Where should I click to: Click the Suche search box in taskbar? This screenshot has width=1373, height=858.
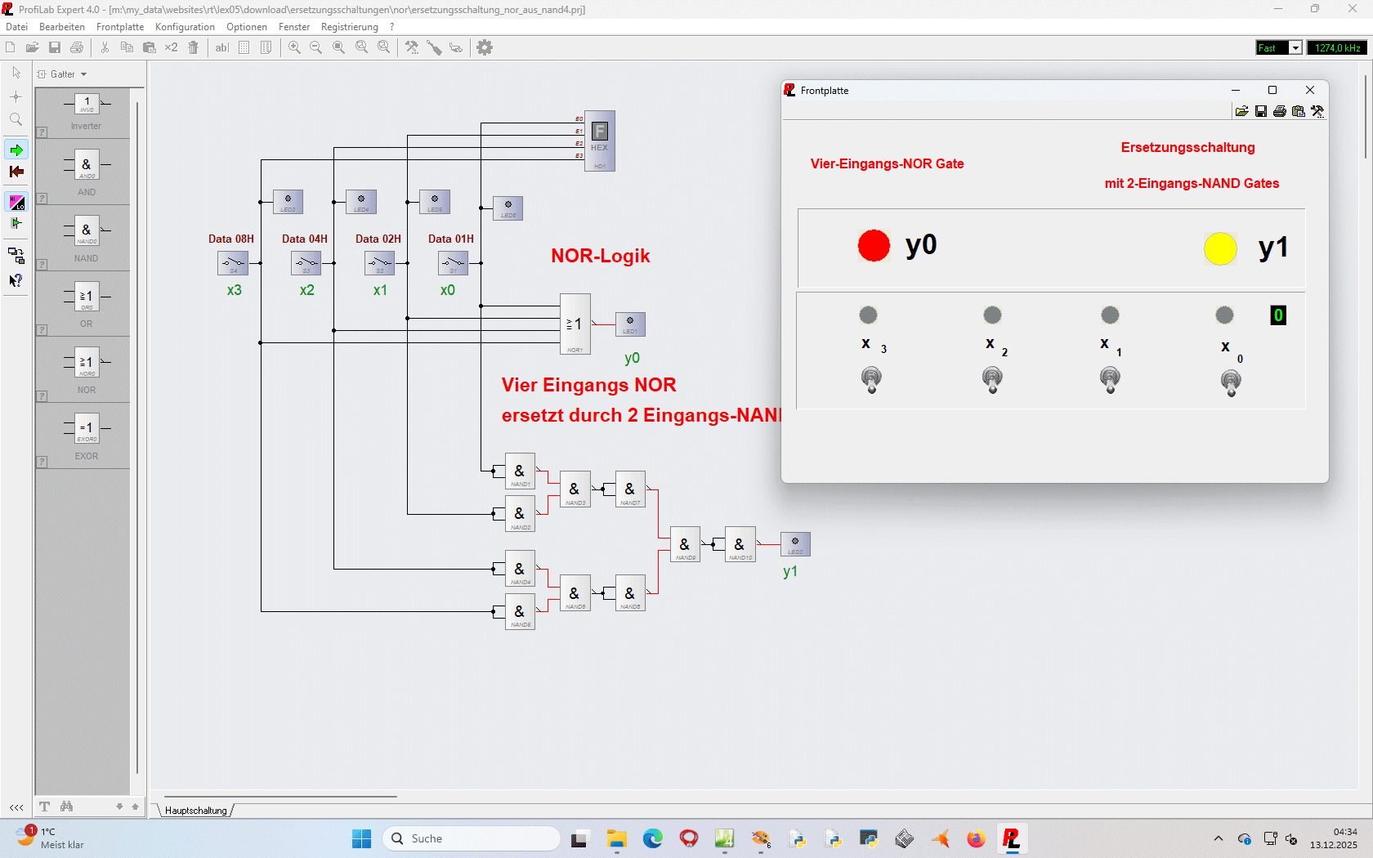(471, 838)
